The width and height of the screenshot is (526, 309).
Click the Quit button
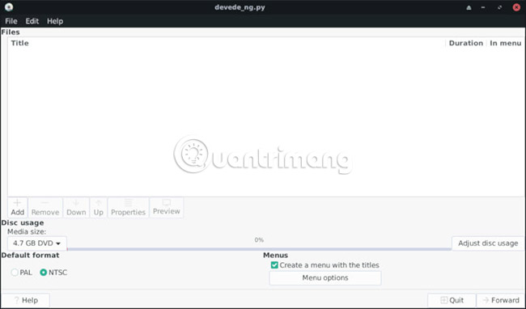tap(452, 300)
